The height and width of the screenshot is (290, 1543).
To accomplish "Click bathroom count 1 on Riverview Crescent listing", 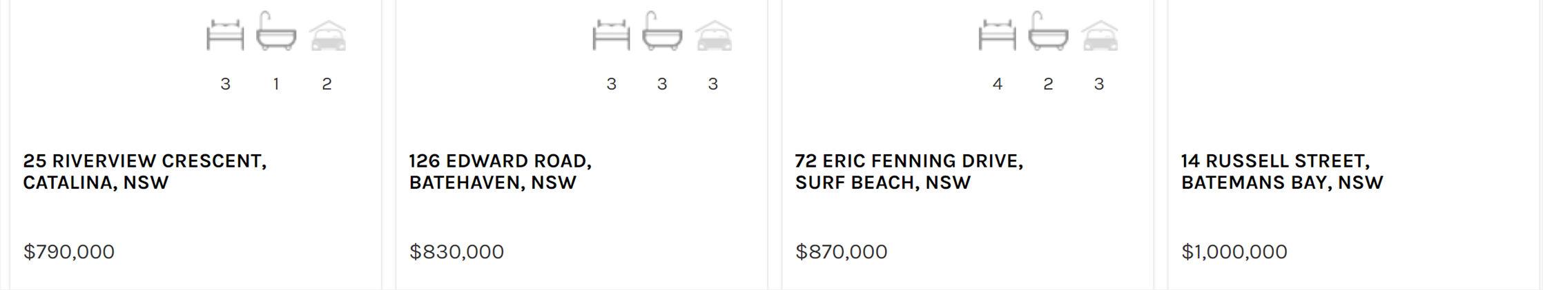I will coord(276,84).
